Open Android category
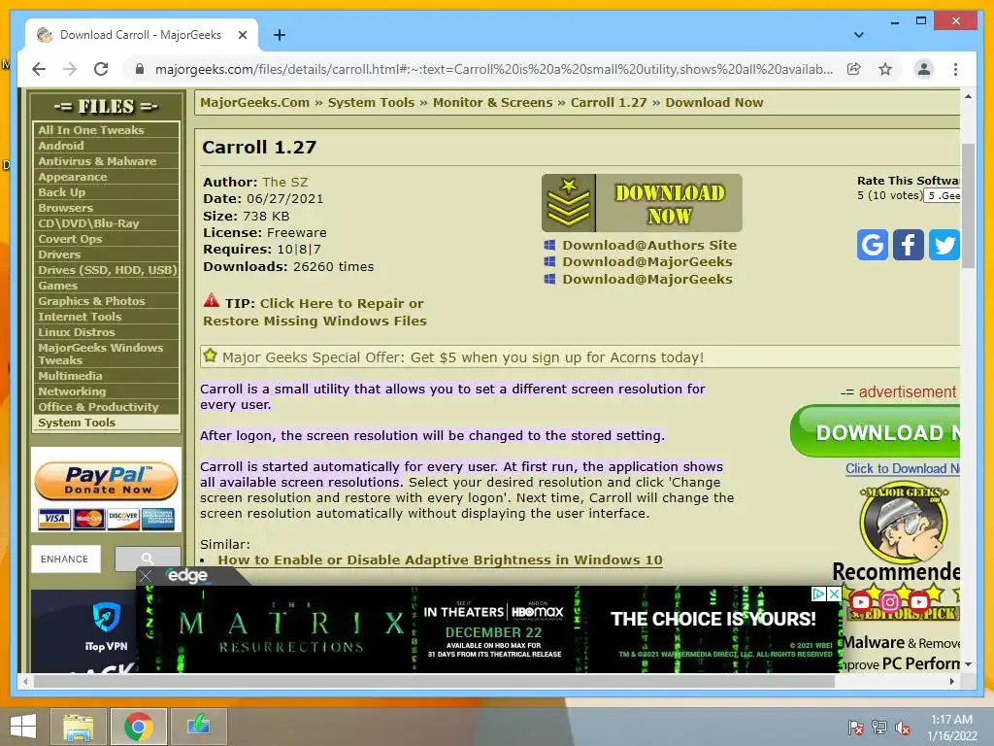Screen dimensions: 994x746 click(x=106, y=146)
